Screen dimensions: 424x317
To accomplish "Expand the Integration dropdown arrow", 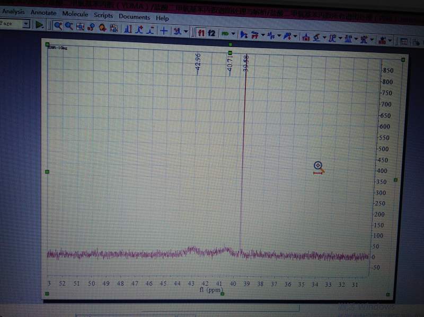I will [340, 38].
